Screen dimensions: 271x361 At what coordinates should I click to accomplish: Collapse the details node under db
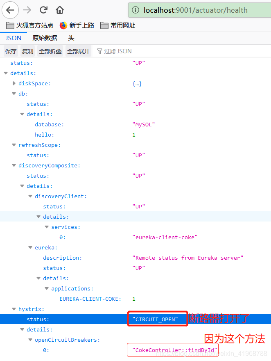(x=22, y=114)
